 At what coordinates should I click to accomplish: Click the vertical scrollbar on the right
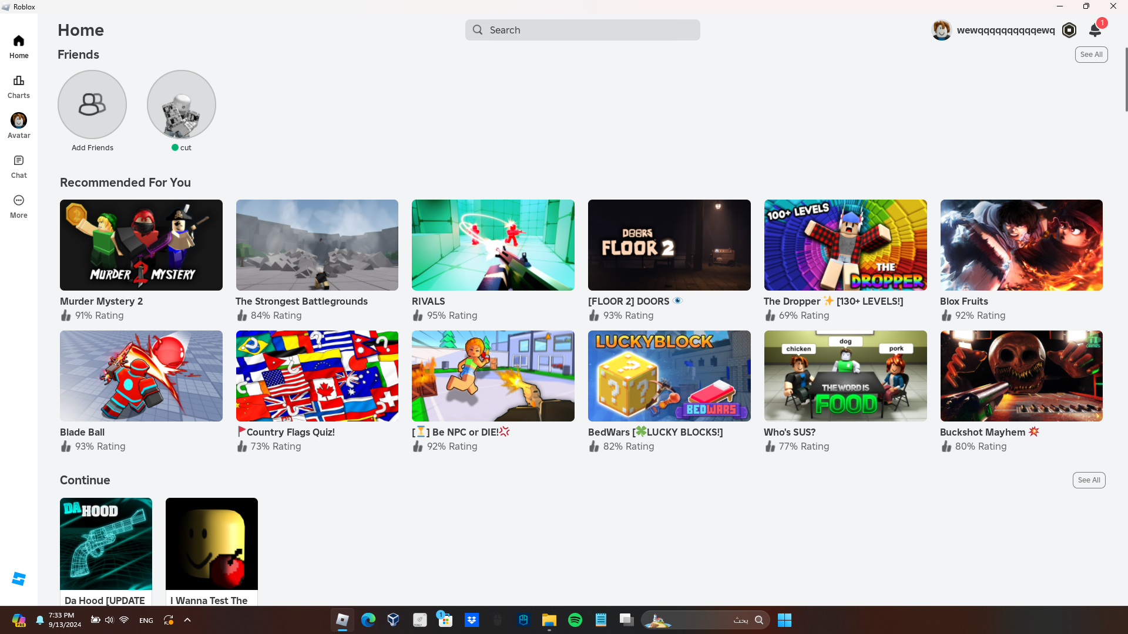point(1126,79)
